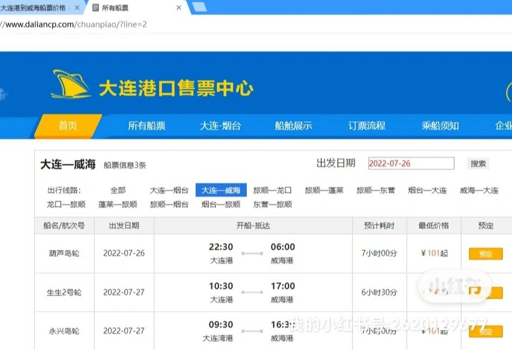Click 预定 for the 葫芦岛轮 ferry

coord(485,253)
